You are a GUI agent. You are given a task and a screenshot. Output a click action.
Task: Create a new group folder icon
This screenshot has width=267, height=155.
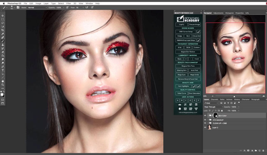pos(256,151)
